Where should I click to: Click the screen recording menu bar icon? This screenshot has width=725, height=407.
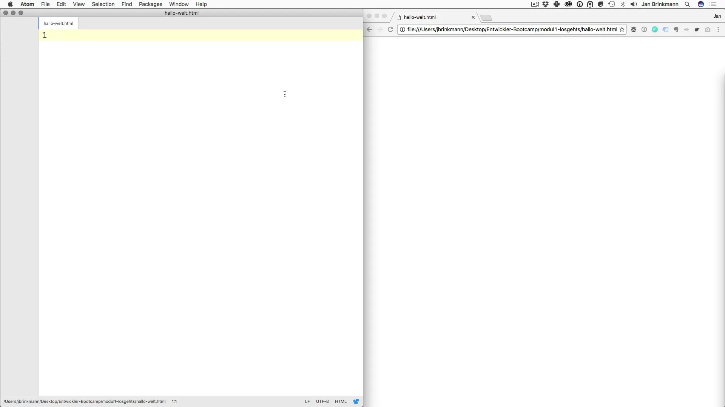535,4
